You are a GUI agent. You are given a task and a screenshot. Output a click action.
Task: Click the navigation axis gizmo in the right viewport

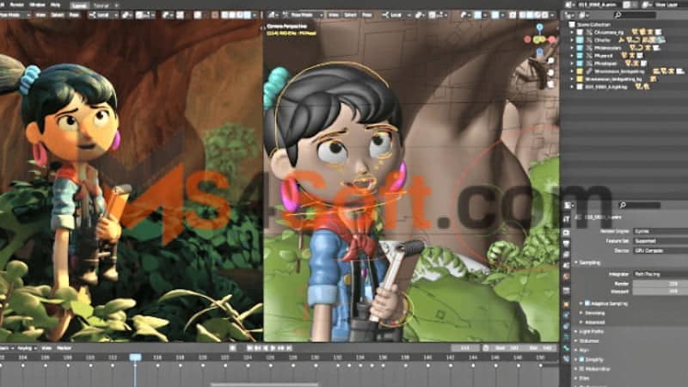tap(540, 40)
